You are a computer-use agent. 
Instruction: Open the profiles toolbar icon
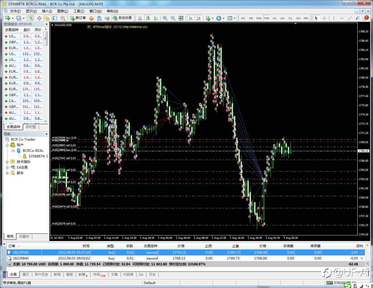point(19,18)
